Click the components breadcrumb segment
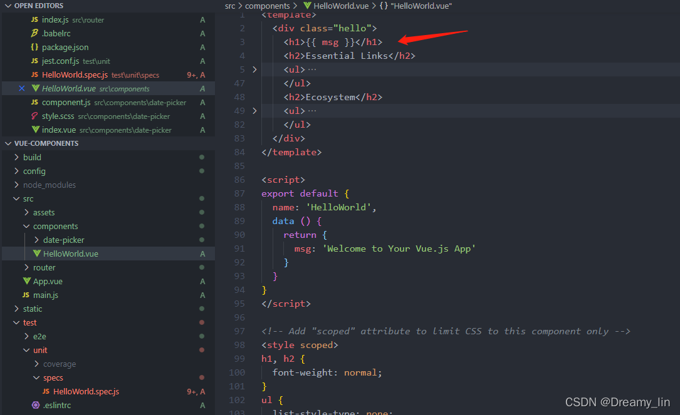Image resolution: width=680 pixels, height=415 pixels. (x=267, y=6)
